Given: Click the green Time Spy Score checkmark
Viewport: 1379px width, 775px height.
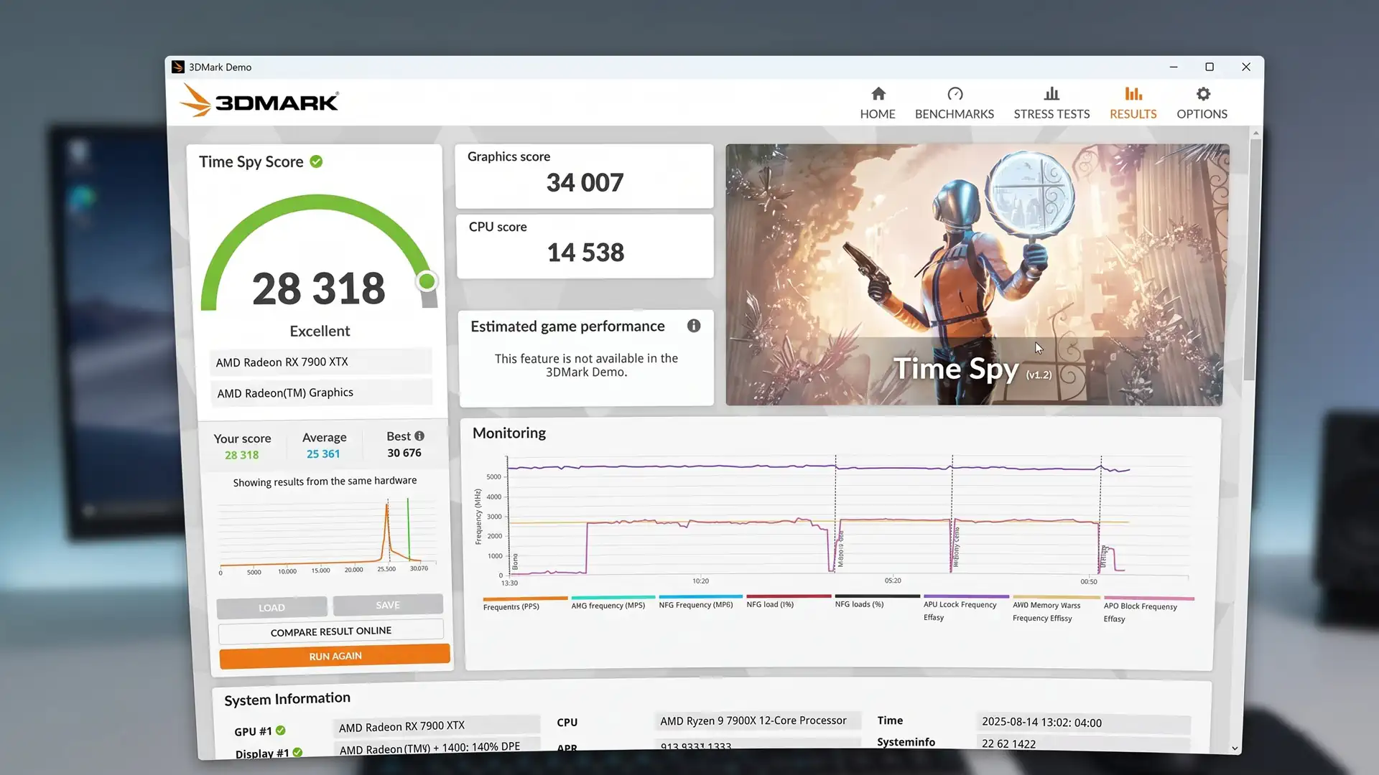Looking at the screenshot, I should tap(316, 161).
